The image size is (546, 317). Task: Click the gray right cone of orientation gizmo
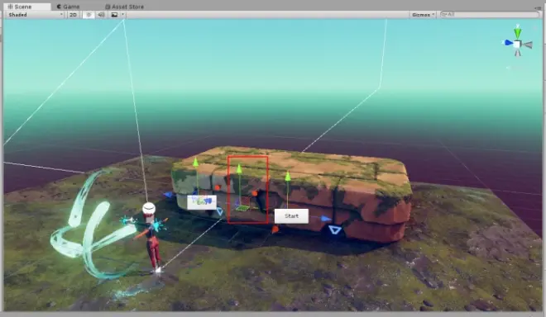point(528,45)
